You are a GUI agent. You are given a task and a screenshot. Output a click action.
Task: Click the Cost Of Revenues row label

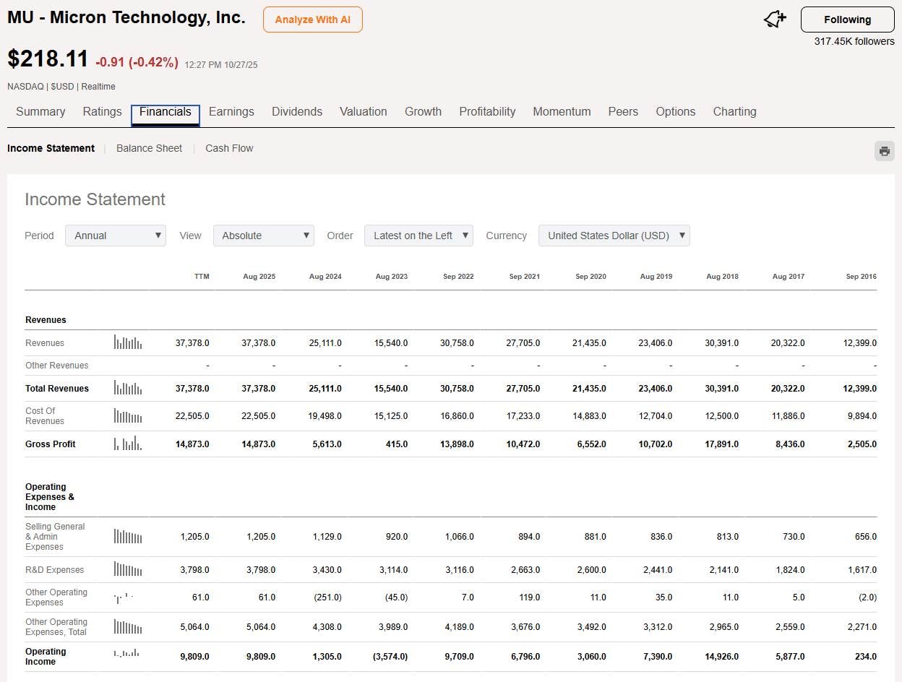click(x=45, y=416)
